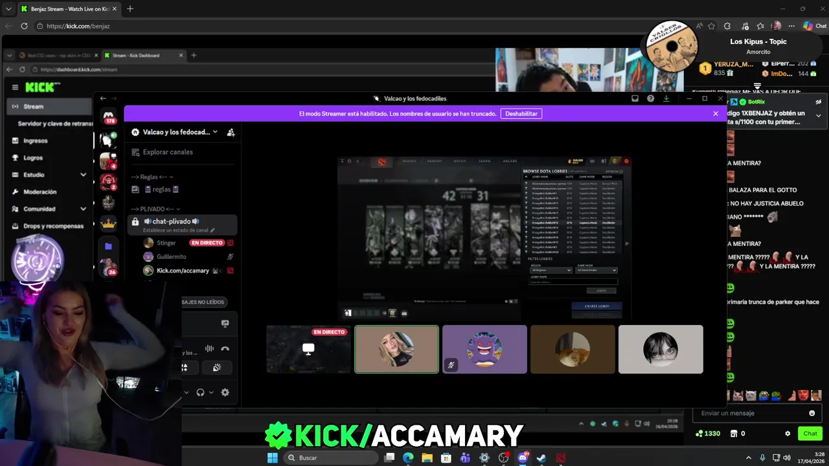Open headphones output options arrow
The width and height of the screenshot is (829, 466).
tap(211, 392)
